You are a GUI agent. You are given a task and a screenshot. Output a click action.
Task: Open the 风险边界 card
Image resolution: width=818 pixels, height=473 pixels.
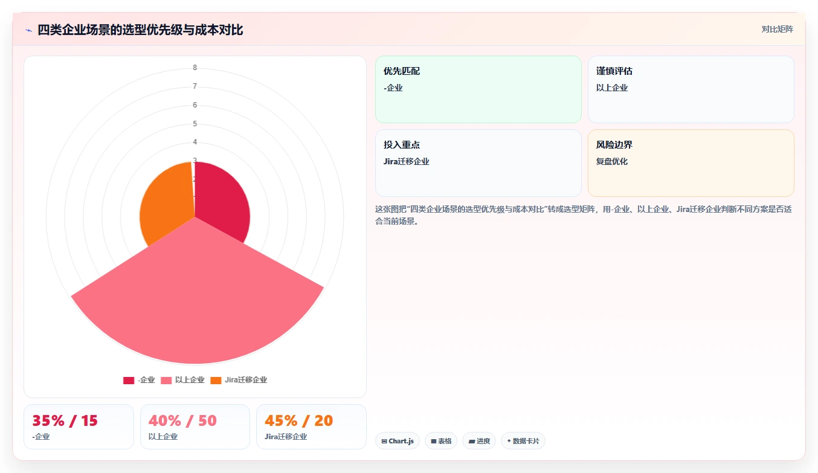[x=691, y=163]
